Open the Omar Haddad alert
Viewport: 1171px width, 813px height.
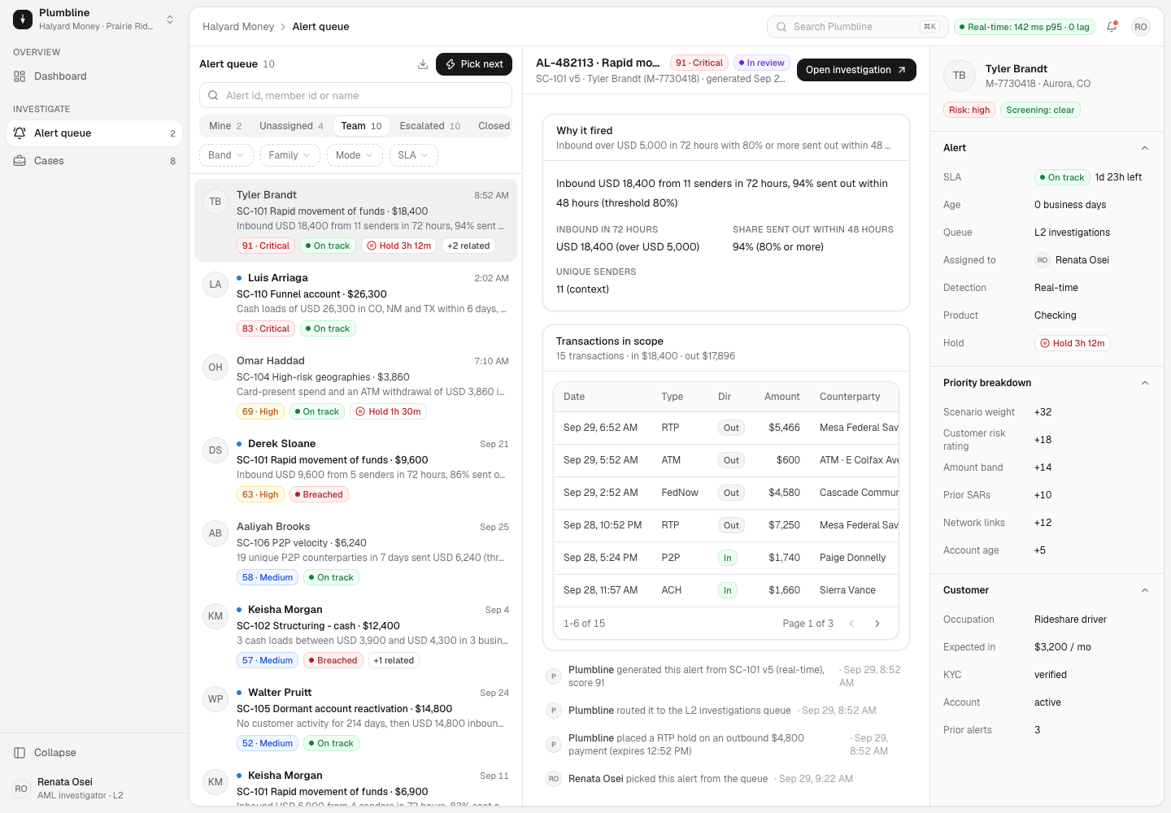click(x=356, y=386)
